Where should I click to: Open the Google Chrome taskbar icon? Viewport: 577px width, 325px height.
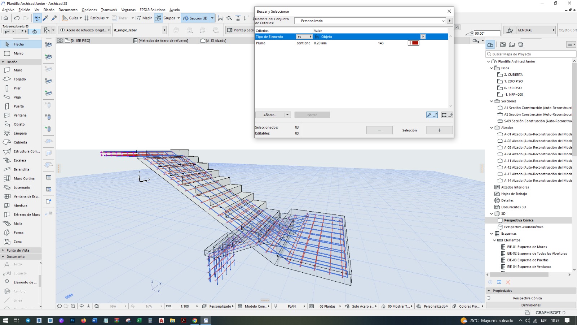195,320
